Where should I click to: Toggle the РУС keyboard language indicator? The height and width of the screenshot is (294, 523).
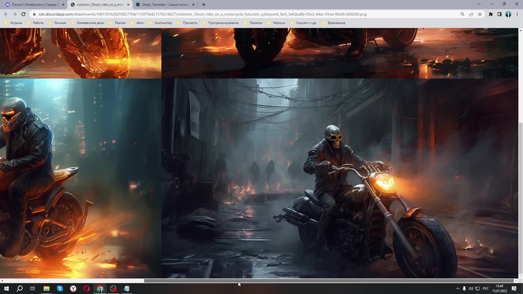(x=485, y=289)
